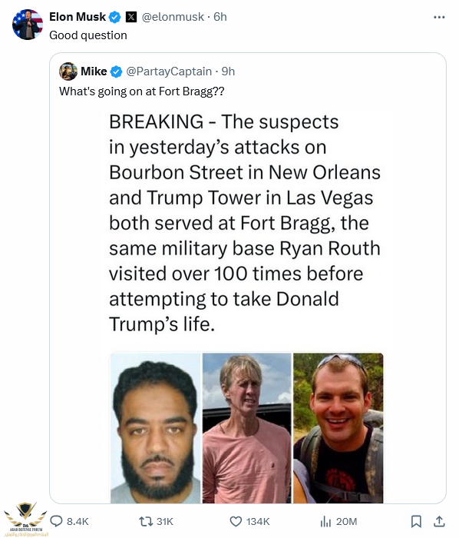Click the Arab Defense Forum watermark logo
Viewport: 459px width, 538px height.
(x=26, y=519)
